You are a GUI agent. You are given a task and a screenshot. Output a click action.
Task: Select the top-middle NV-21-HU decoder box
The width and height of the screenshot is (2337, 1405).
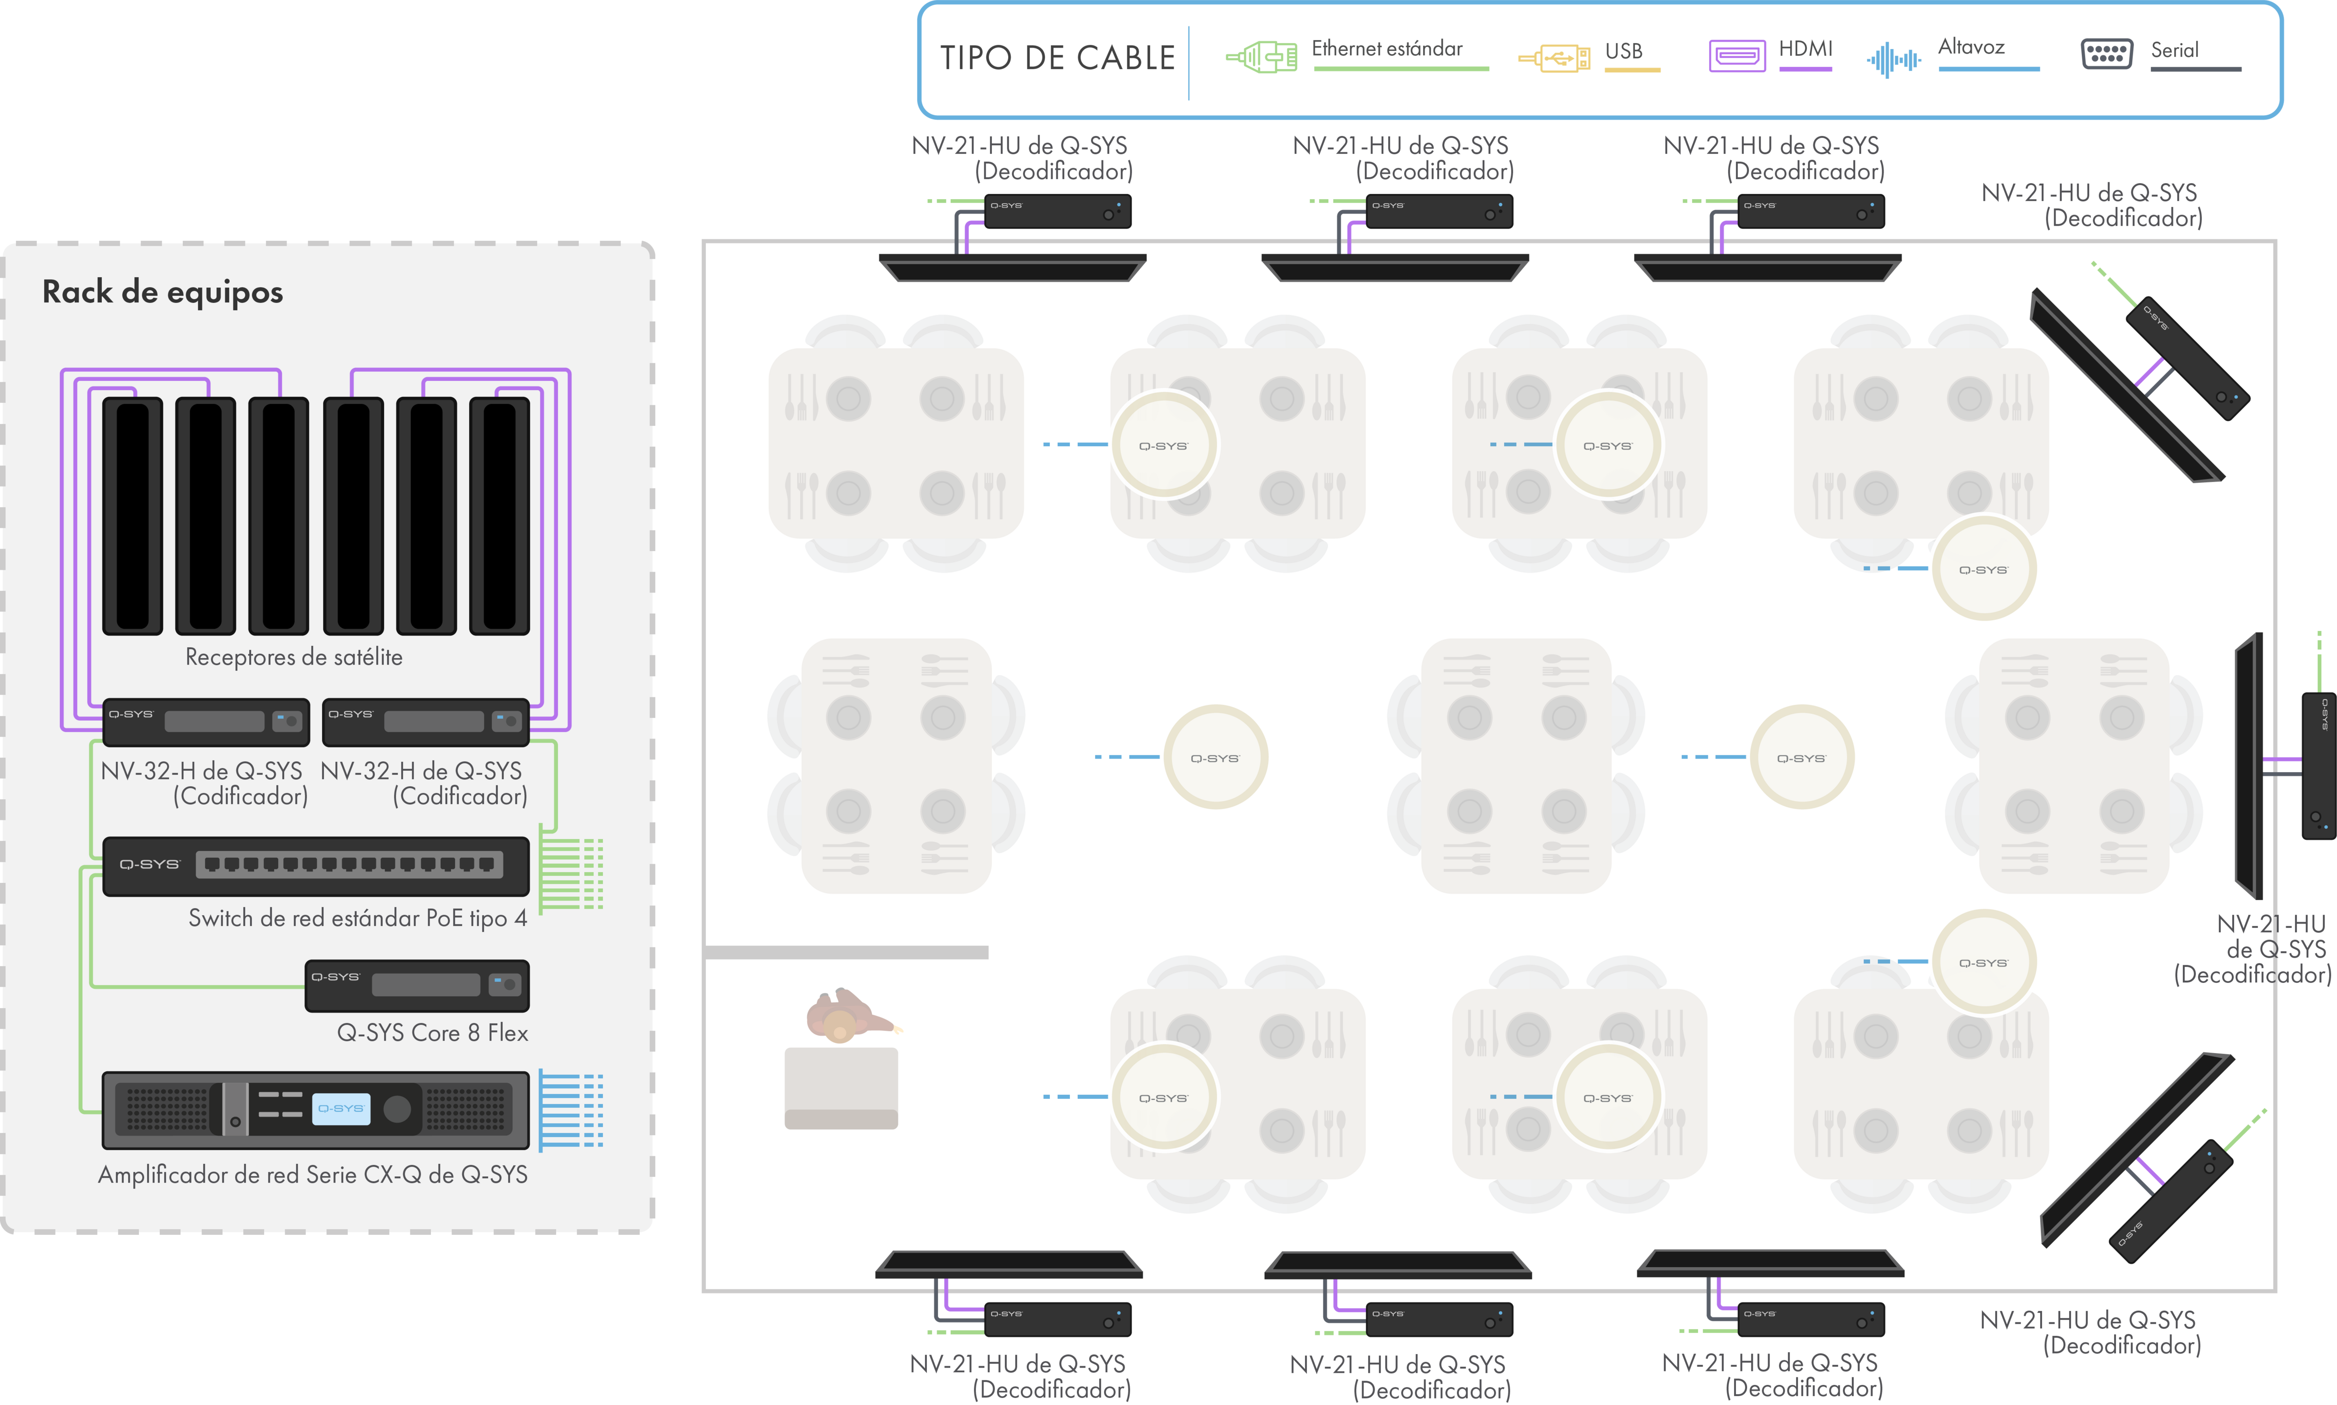coord(1439,211)
